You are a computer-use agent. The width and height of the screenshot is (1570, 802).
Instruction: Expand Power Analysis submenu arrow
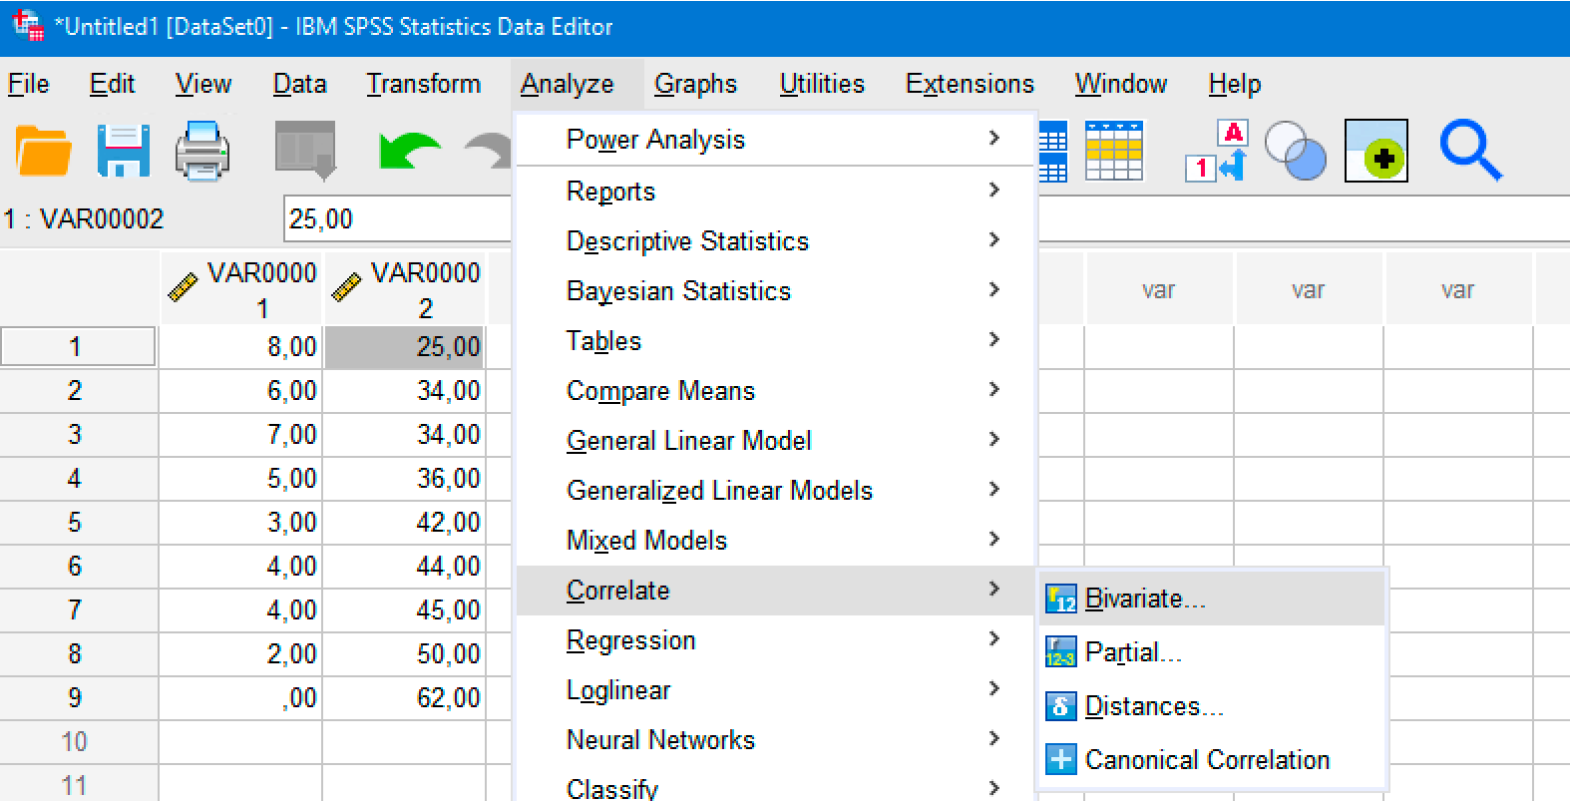pyautogui.click(x=993, y=138)
